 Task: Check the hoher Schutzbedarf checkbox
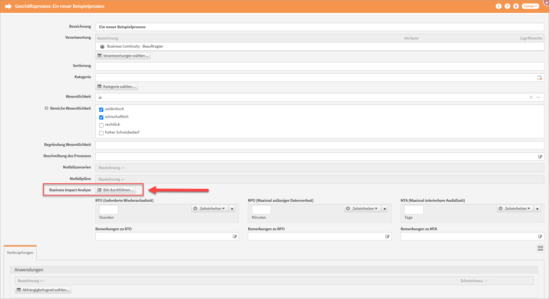(x=101, y=133)
